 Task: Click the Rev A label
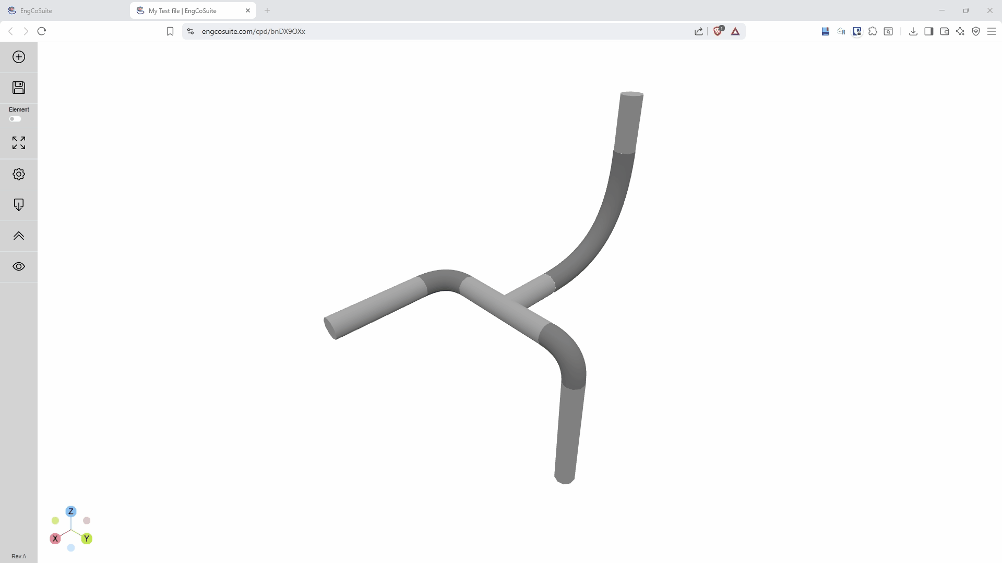pos(19,556)
